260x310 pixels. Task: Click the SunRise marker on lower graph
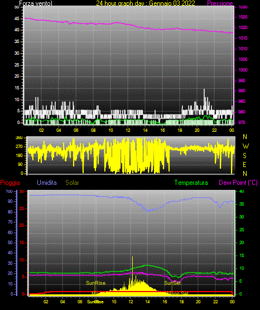96,283
